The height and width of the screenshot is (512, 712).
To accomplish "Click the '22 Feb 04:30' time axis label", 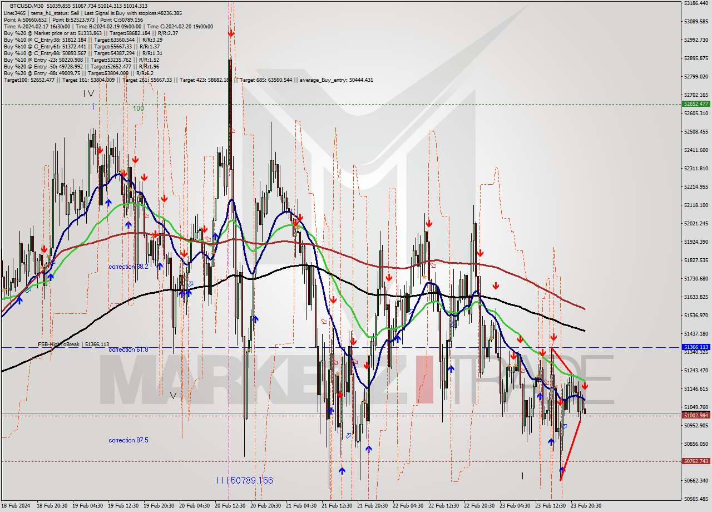I will (408, 506).
